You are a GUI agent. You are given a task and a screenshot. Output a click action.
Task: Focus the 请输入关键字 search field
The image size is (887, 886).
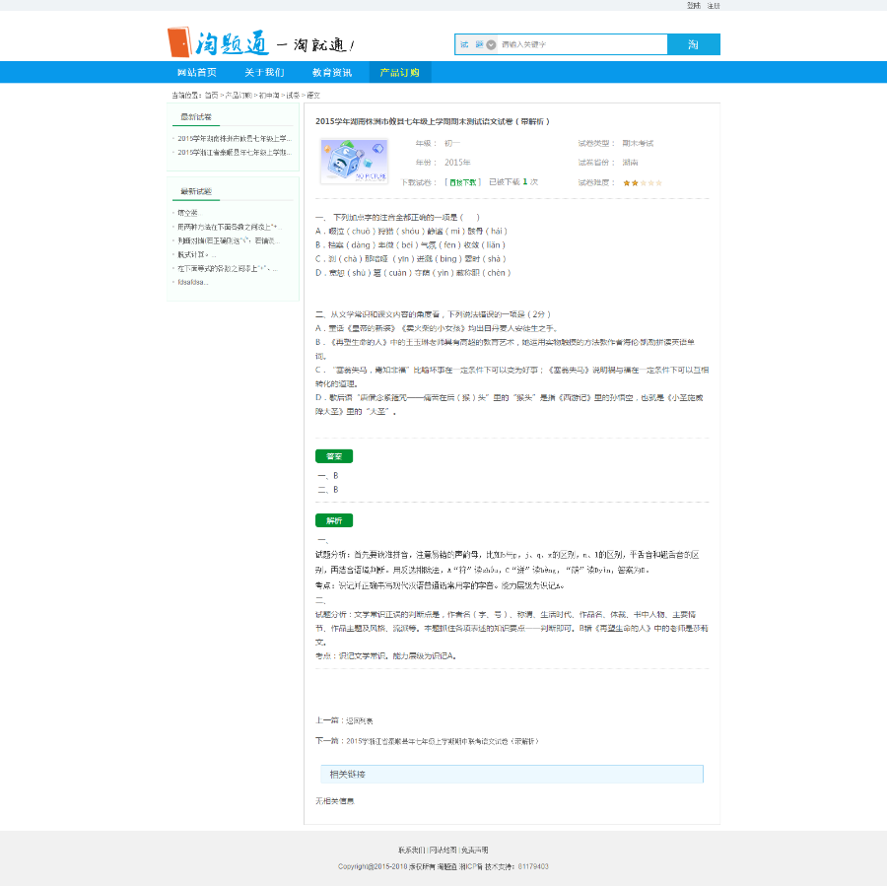coord(582,44)
